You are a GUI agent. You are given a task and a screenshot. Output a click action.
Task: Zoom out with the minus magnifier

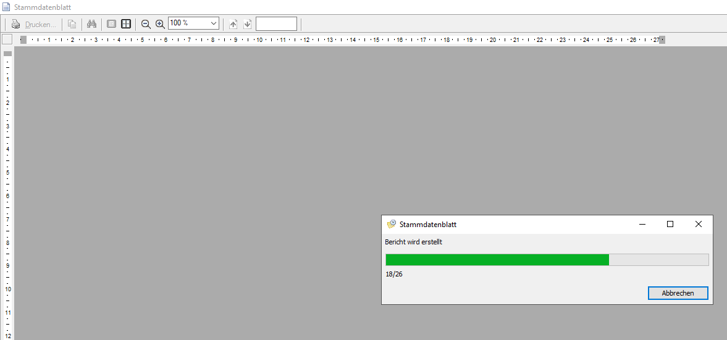pos(146,24)
